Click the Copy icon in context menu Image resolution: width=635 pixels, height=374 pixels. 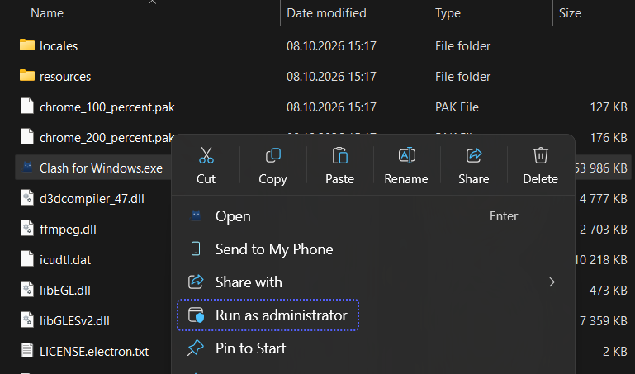[273, 155]
